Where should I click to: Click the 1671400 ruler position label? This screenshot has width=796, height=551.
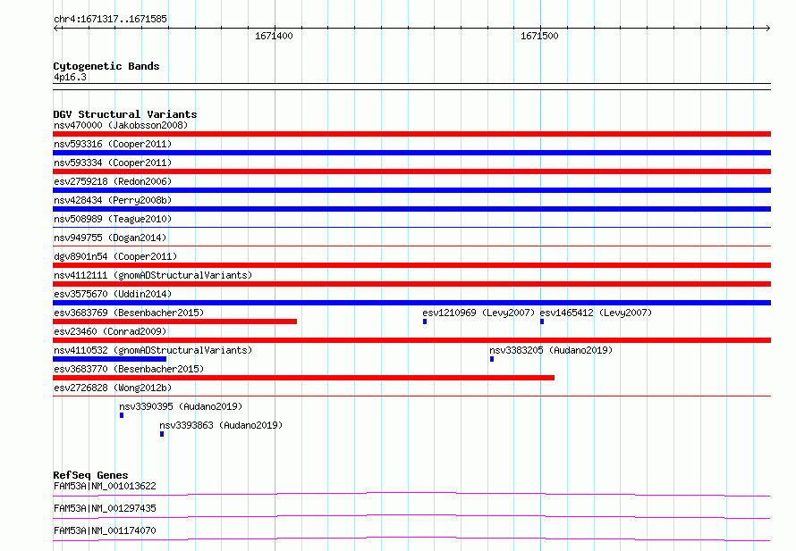(275, 36)
